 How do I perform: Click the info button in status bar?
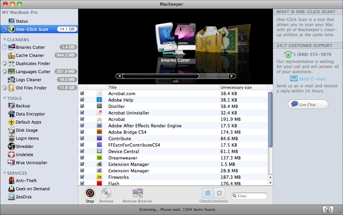pyautogui.click(x=327, y=209)
